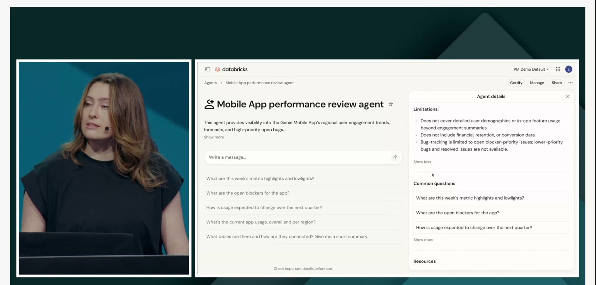Click the agent description paragraph
The height and width of the screenshot is (285, 596).
click(297, 126)
